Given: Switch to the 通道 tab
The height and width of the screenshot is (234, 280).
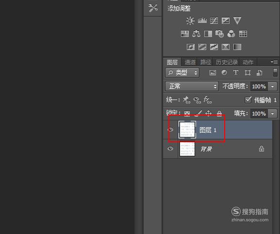Looking at the screenshot, I should 190,62.
